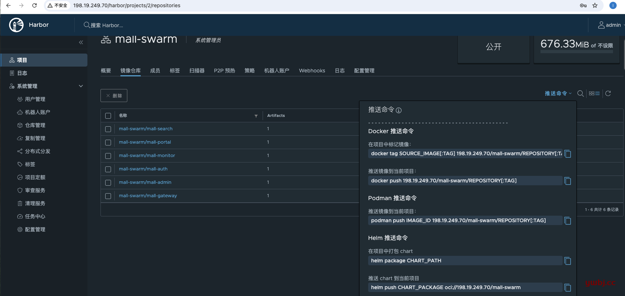
Task: Copy the docker push command
Action: coord(568,181)
